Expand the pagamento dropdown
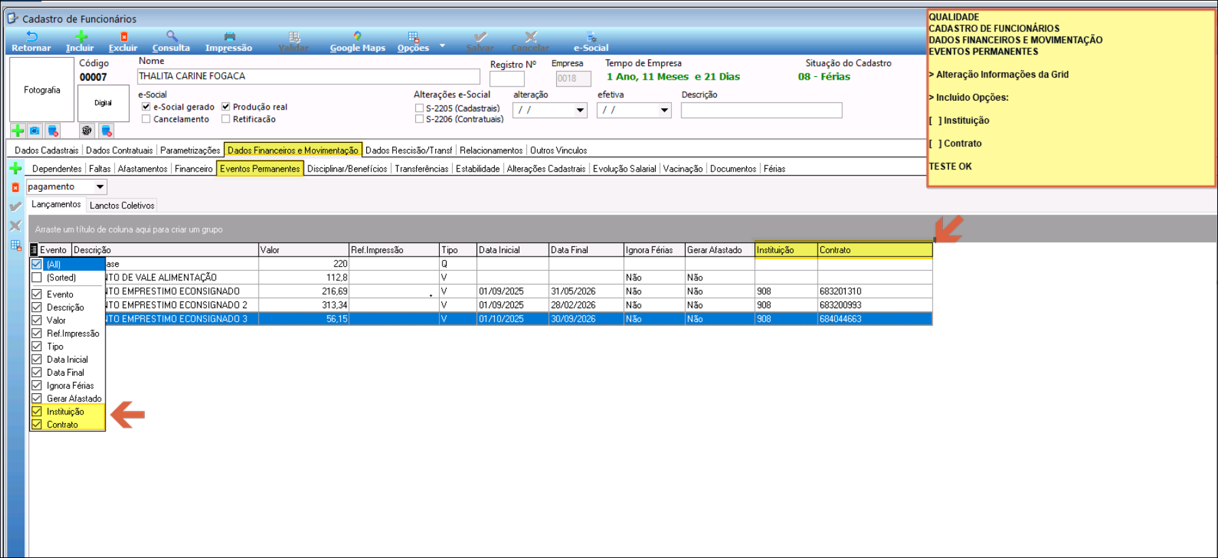The image size is (1218, 558). coord(100,186)
